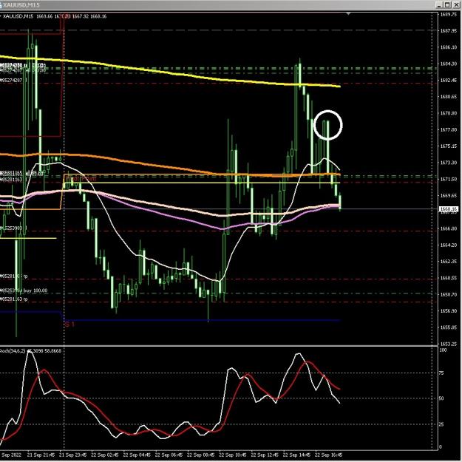
Task: Click the 1687.95 price scale value
Action: click(x=449, y=30)
